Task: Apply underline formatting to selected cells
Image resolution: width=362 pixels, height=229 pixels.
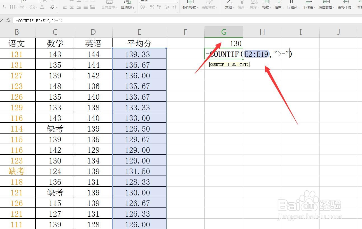Action: tap(5, 7)
